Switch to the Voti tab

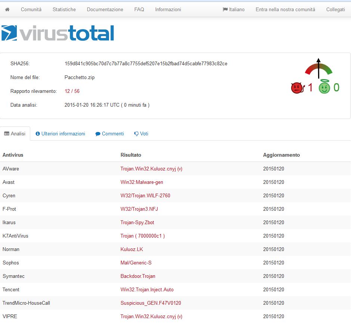141,134
